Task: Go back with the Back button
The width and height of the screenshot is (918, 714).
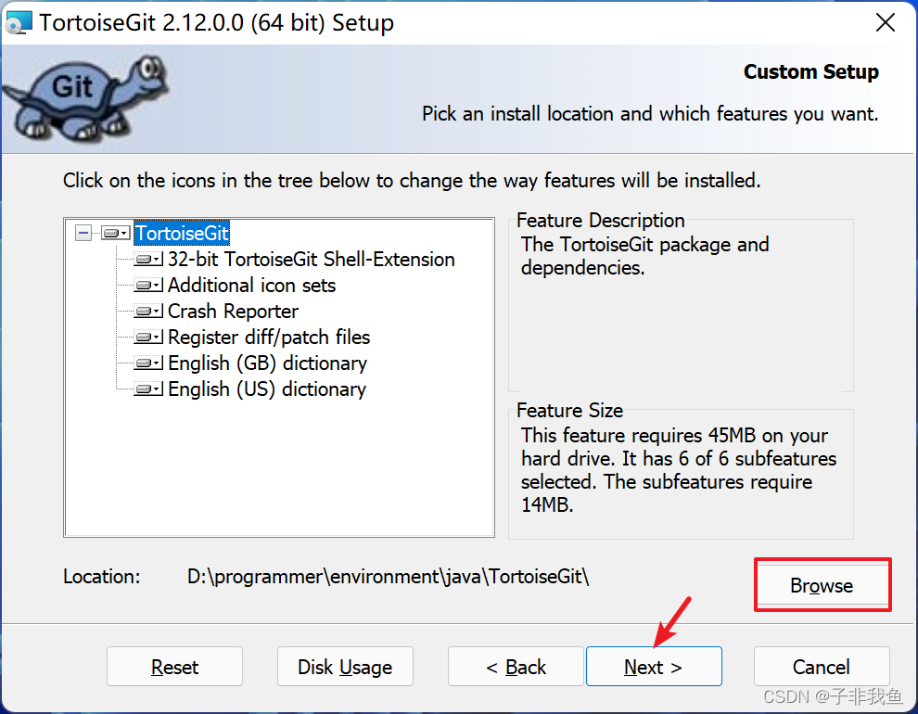Action: (x=516, y=667)
